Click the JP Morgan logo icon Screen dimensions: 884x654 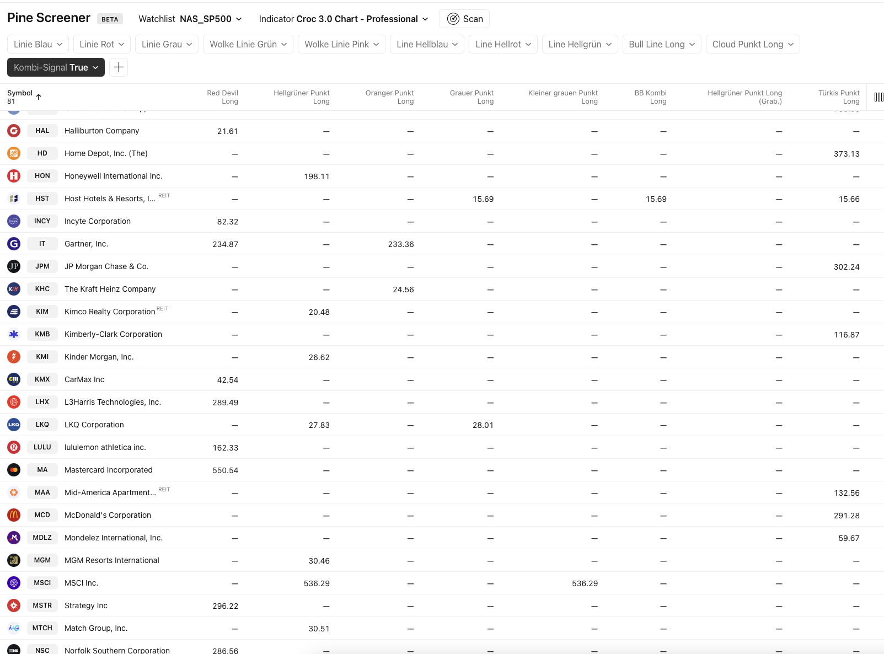[14, 266]
